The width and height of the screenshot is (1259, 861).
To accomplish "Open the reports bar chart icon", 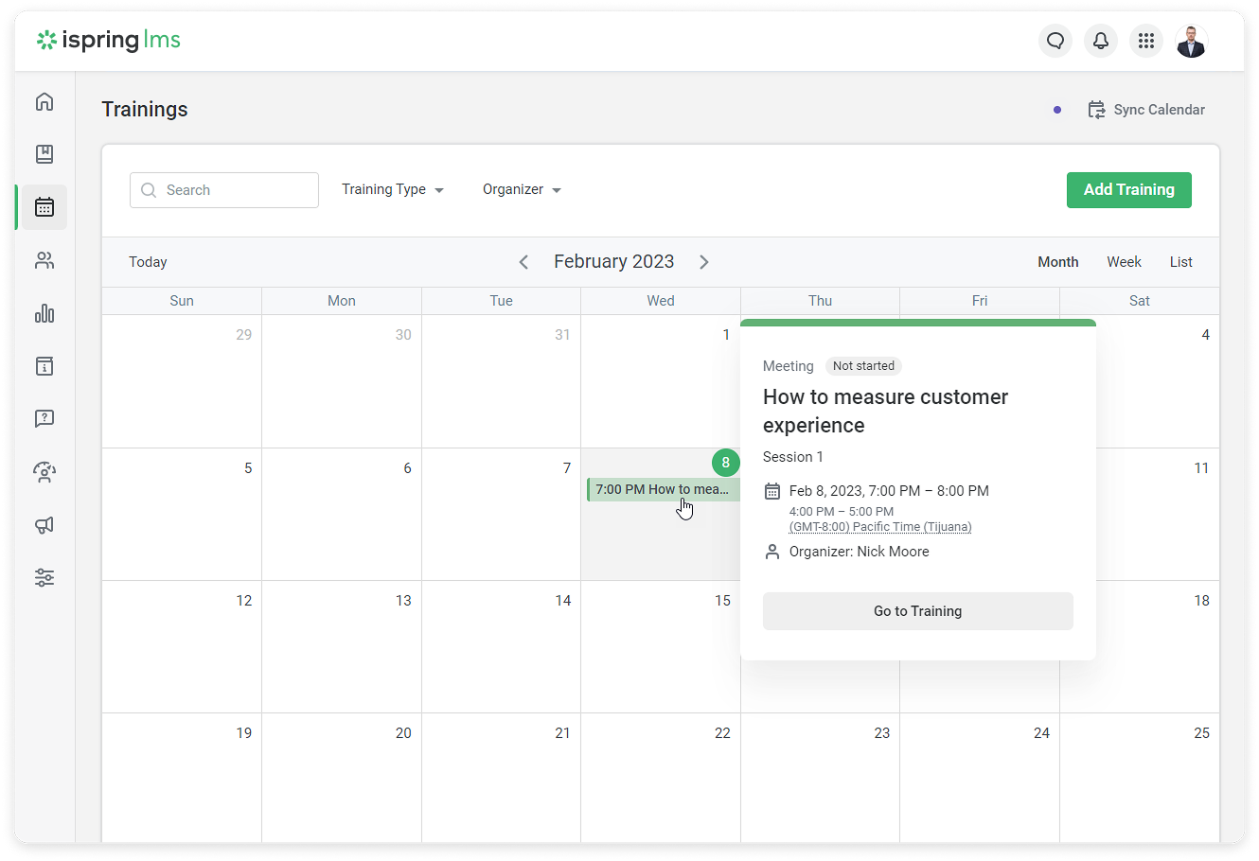I will pos(44,313).
